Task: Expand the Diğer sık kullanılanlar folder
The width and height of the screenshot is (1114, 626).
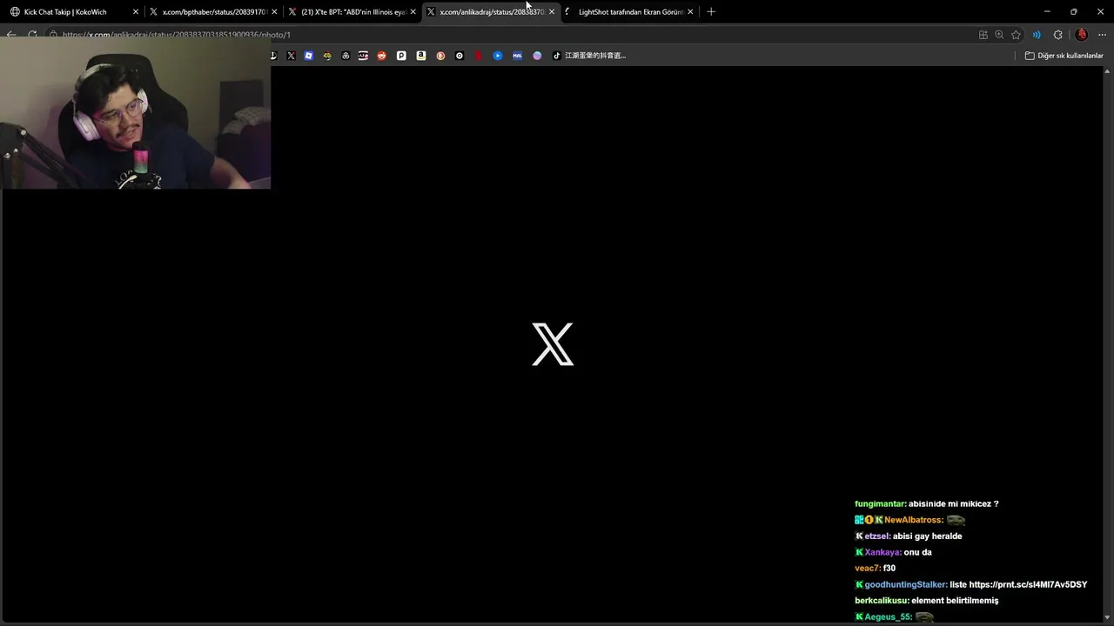Action: (1064, 56)
